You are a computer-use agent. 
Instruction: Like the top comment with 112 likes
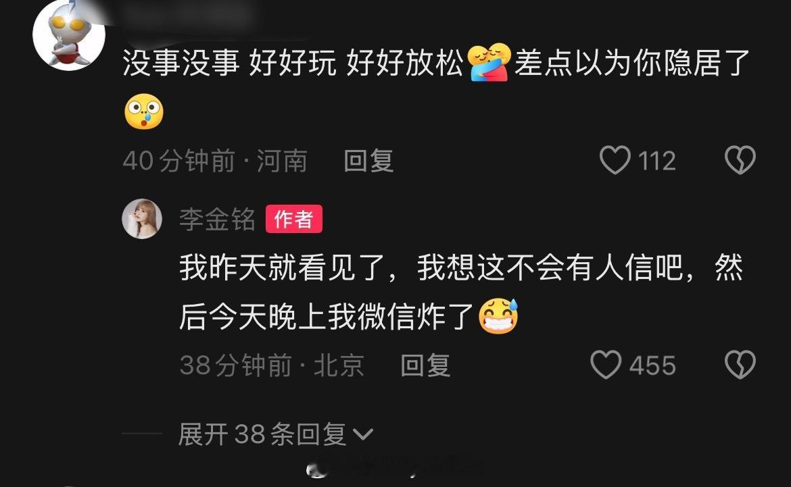615,160
